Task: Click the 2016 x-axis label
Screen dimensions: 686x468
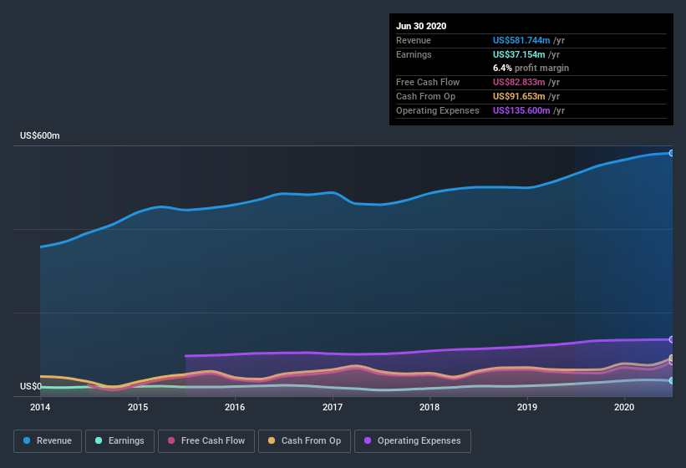Action: (235, 407)
